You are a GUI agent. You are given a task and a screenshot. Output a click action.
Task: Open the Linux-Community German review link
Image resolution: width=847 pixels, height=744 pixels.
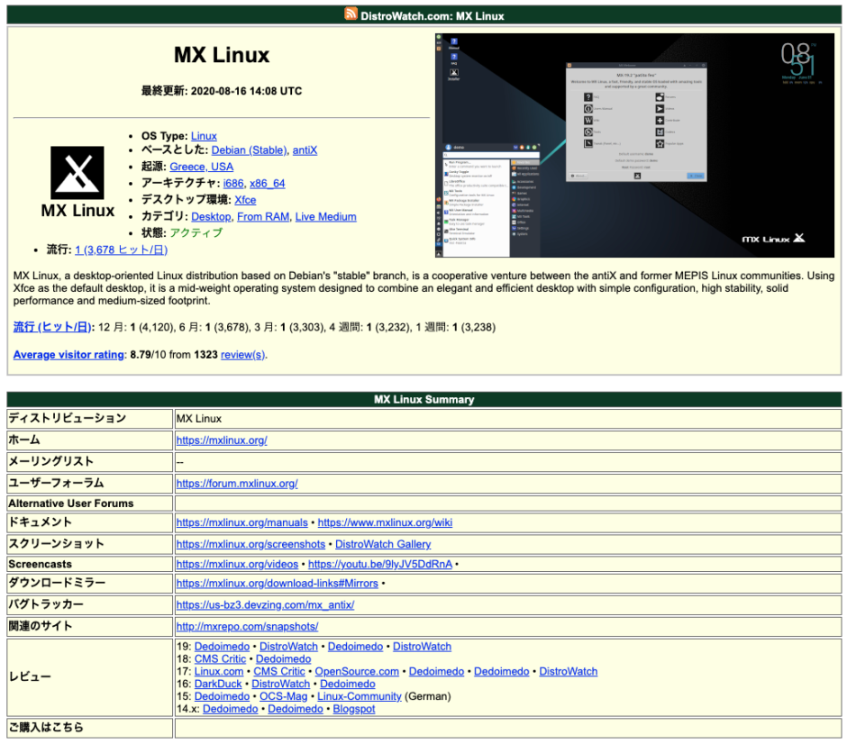360,696
